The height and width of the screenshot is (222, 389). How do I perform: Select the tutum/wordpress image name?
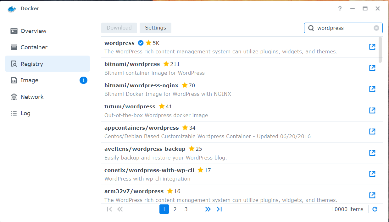tap(130, 106)
